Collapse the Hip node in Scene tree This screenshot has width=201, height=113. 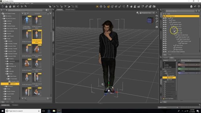pos(169,18)
